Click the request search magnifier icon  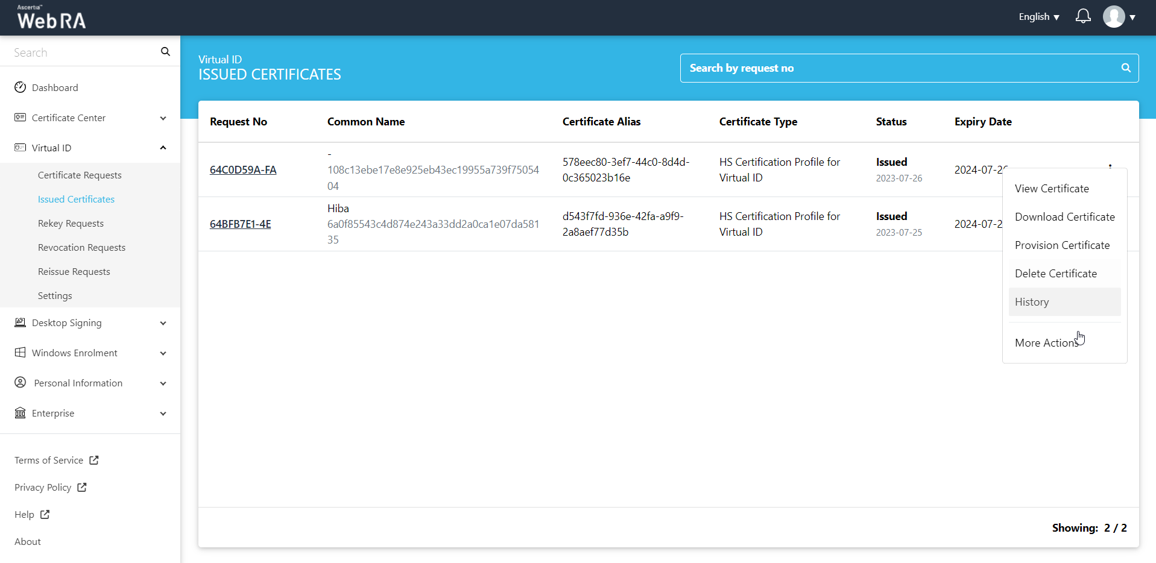[x=1125, y=68]
